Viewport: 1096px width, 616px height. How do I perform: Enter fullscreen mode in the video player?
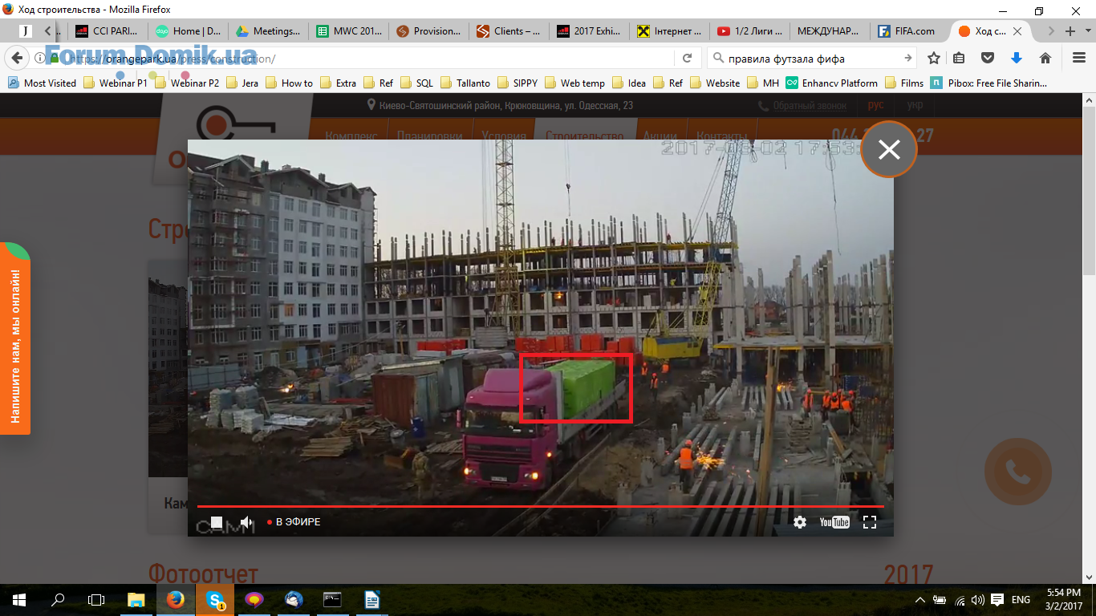point(870,522)
